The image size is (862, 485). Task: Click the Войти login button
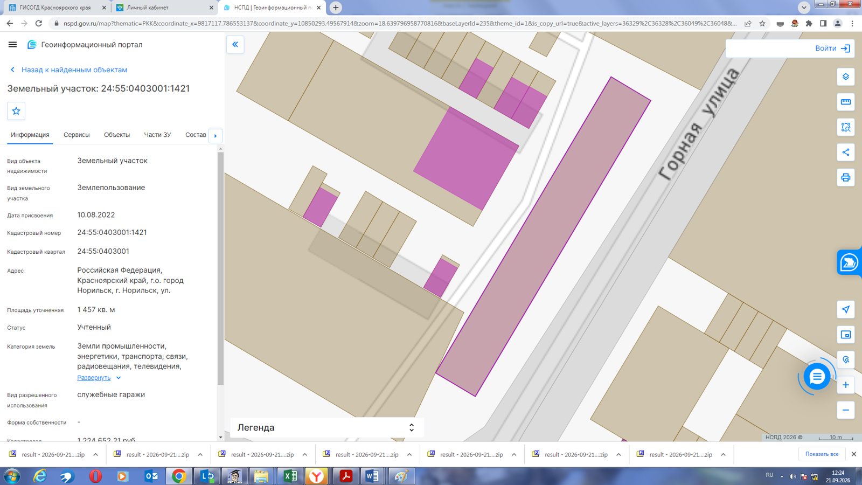(x=832, y=48)
